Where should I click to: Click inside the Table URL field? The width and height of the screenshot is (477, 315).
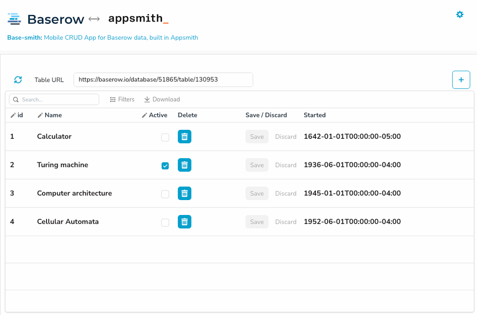[x=163, y=80]
